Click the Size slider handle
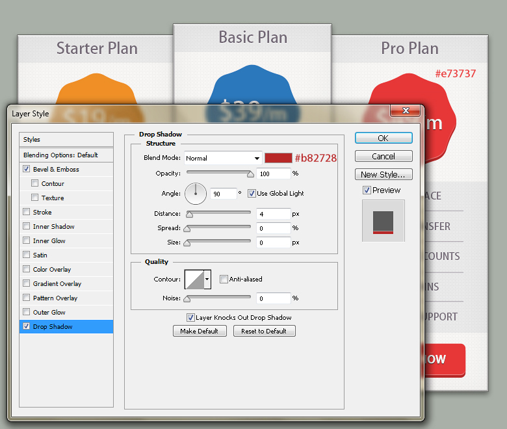Image resolution: width=507 pixels, height=429 pixels. [187, 243]
